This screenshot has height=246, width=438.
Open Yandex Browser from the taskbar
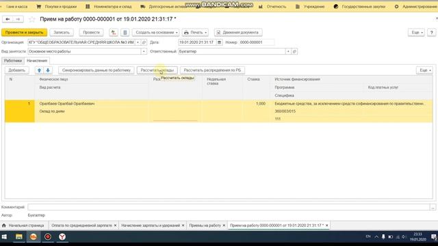coord(62,237)
